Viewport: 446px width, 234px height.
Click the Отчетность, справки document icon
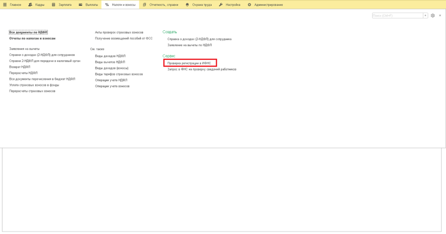[x=145, y=5]
